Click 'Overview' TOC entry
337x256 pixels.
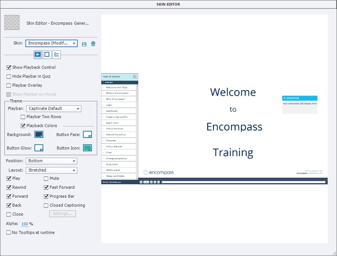coord(119,141)
